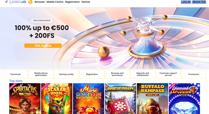Open the Spartacus 10K Ways slot
The image size is (209, 114).
pos(25,99)
